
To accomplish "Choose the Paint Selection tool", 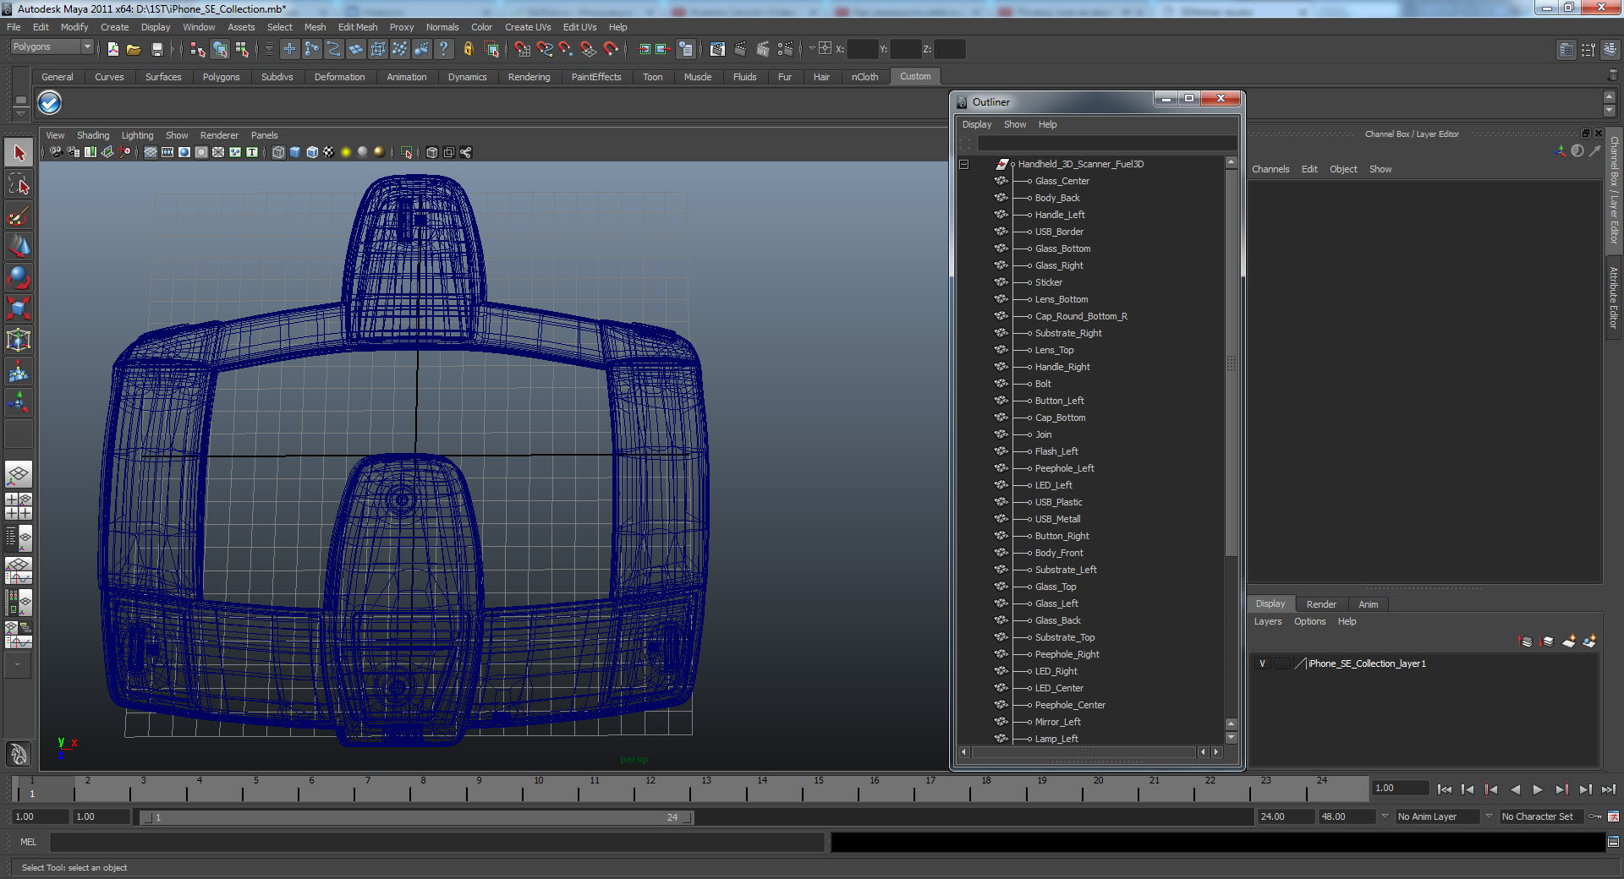I will click(x=19, y=216).
